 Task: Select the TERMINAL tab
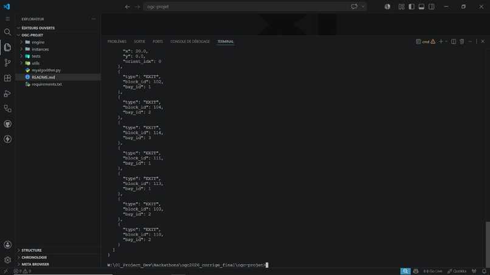[x=226, y=41]
